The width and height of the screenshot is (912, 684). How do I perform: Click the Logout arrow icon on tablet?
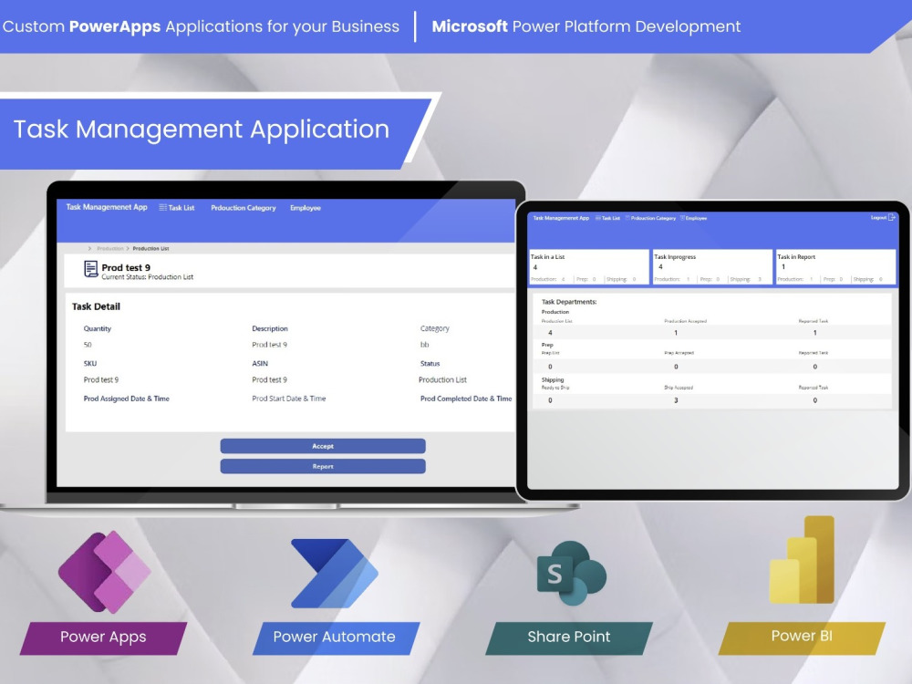click(892, 217)
